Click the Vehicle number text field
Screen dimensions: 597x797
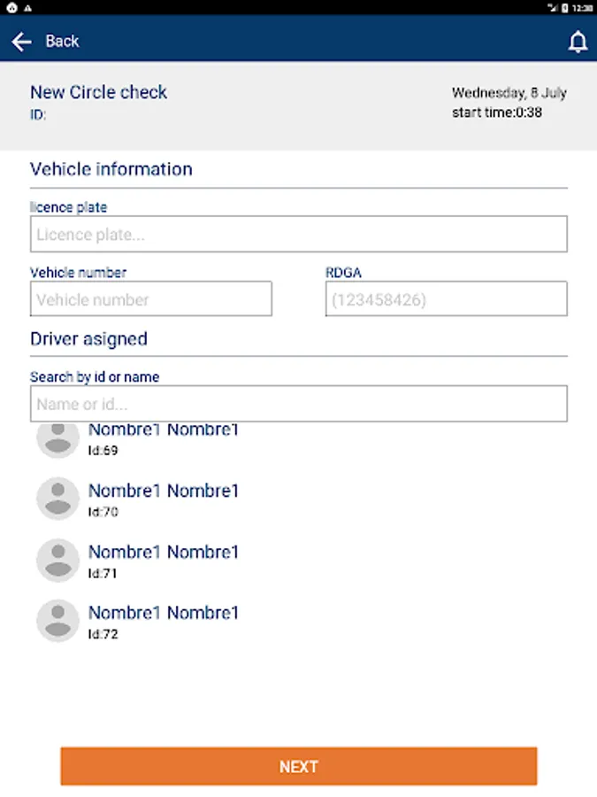pyautogui.click(x=150, y=299)
